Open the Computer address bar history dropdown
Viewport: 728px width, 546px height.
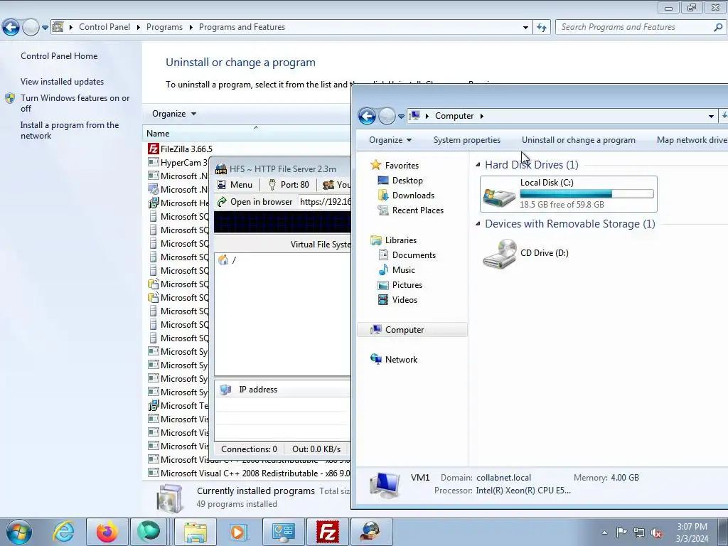(x=711, y=116)
